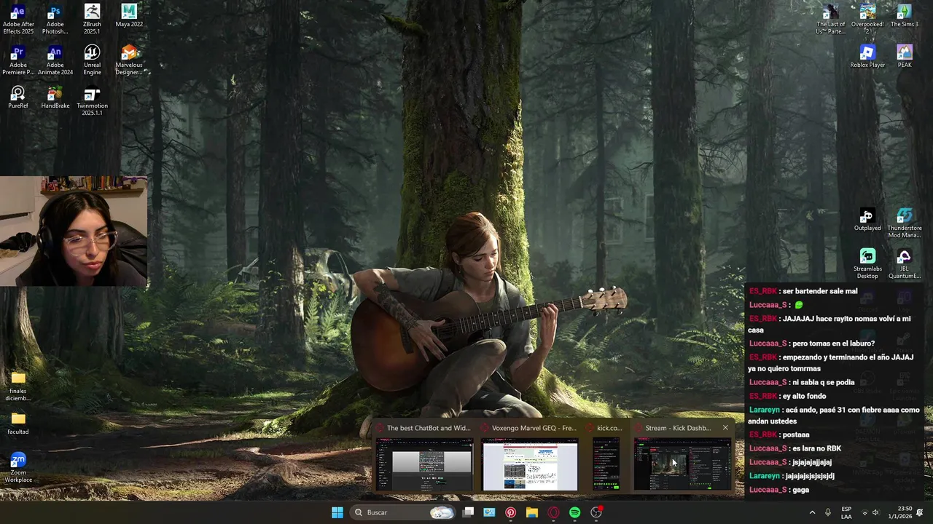Click the microphone icon in system tray
Viewport: 933px width, 524px height.
[828, 512]
